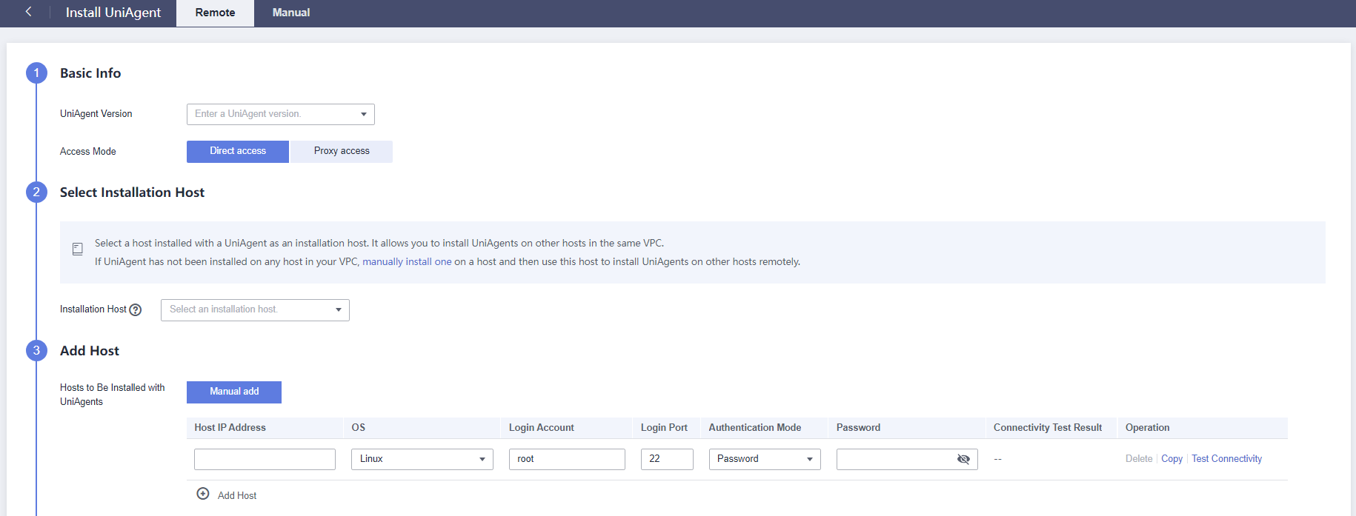Open the OS Linux dropdown
Viewport: 1356px width, 516px height.
tap(422, 459)
